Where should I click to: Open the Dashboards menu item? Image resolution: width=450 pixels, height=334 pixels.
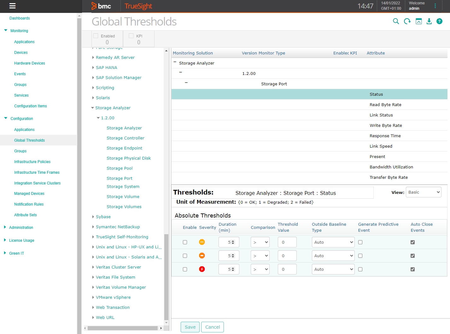coord(20,18)
